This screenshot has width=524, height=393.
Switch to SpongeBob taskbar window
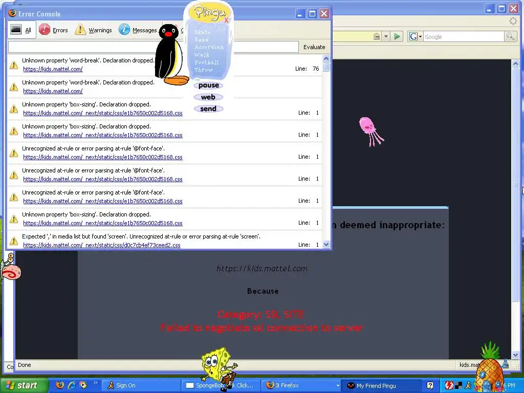pyautogui.click(x=221, y=385)
